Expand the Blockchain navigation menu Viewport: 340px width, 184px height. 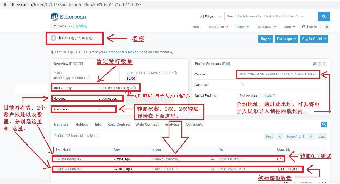218,27
